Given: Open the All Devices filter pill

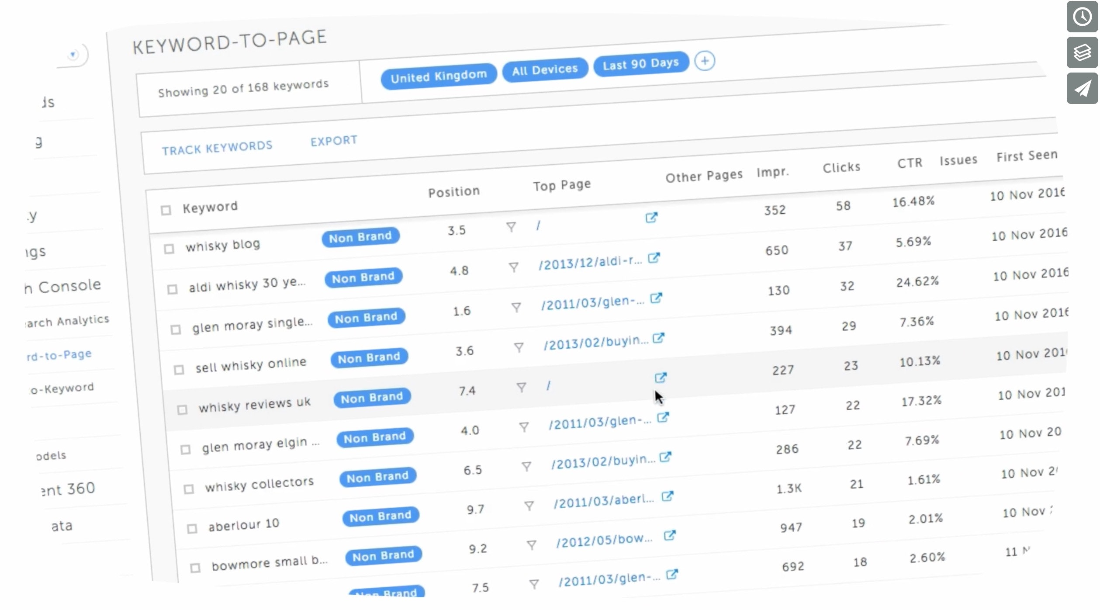Looking at the screenshot, I should 545,69.
